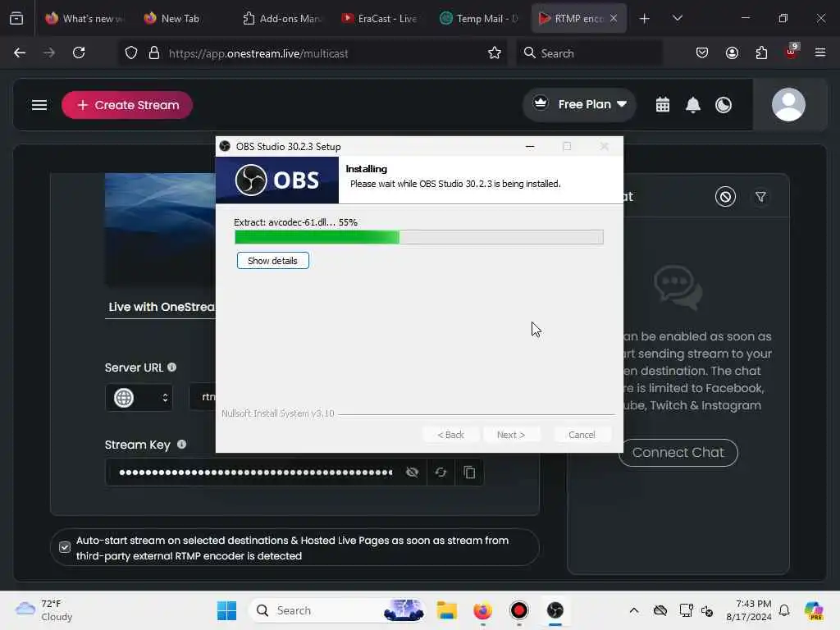The height and width of the screenshot is (630, 840).
Task: Select the Live with OneStream tab
Action: [162, 307]
